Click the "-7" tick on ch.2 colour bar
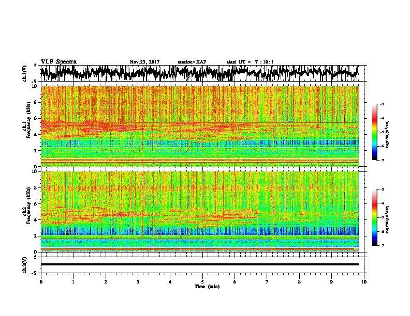Screen dimensions: 410x316 click(382, 245)
